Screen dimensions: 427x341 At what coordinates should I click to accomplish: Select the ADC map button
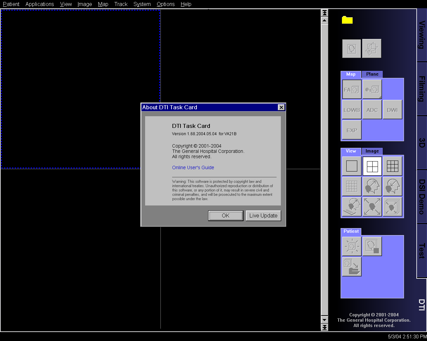pos(372,110)
